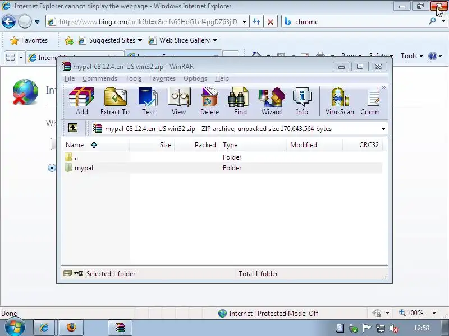Click the partially visible Comment toolbar icon
The width and height of the screenshot is (449, 336).
pyautogui.click(x=370, y=101)
